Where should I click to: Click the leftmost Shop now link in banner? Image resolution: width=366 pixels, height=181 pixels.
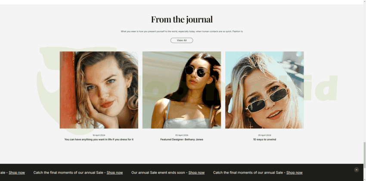[x=17, y=172]
